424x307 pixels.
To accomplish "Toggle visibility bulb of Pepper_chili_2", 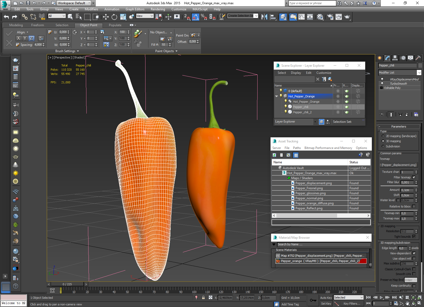I will click(x=285, y=112).
